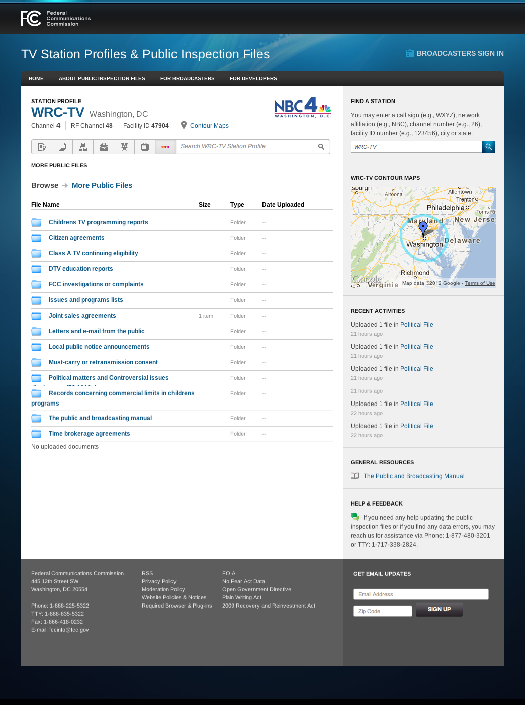Go to the HOME menu item
The image size is (525, 705).
pos(36,79)
